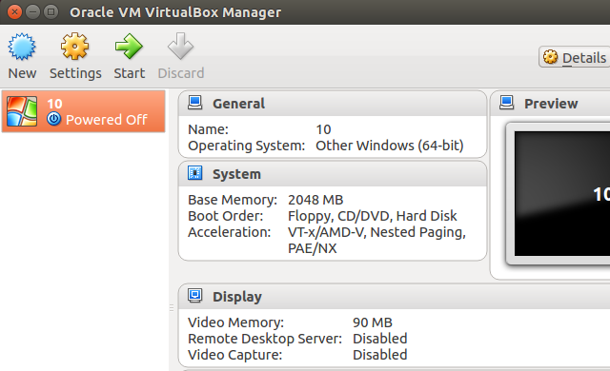
Task: Click the Powered Off status icon
Action: click(x=53, y=119)
